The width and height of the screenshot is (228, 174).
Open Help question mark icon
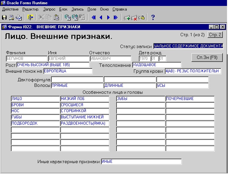tap(153, 18)
